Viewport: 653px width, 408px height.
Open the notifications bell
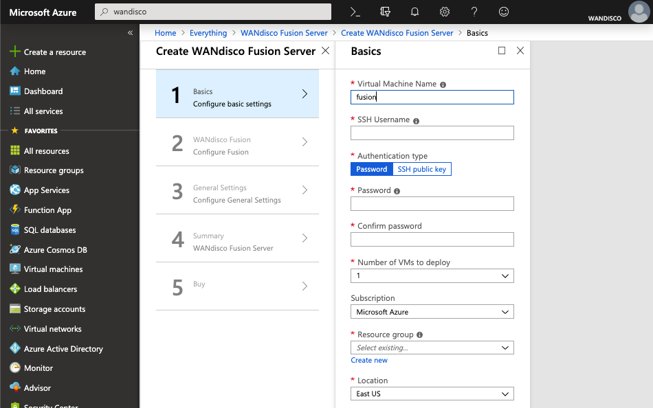point(414,12)
